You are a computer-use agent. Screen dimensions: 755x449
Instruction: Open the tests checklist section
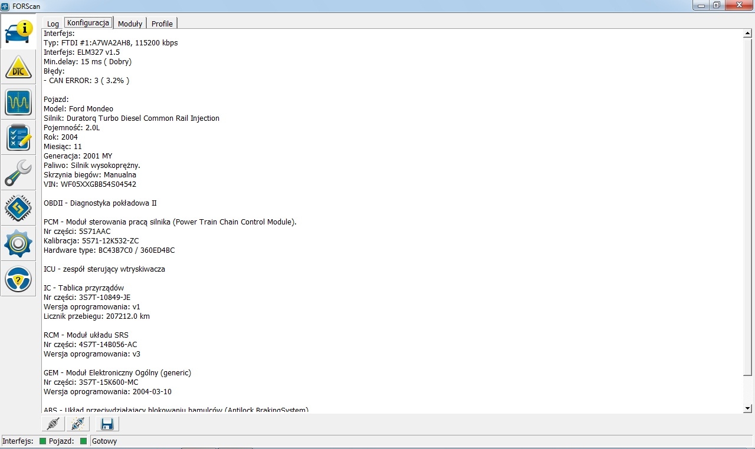pos(18,138)
